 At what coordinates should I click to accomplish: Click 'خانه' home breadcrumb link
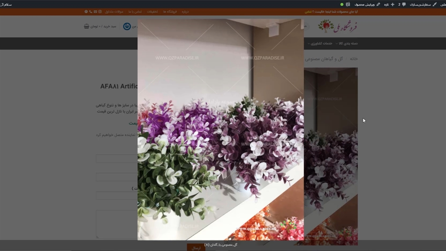354,59
